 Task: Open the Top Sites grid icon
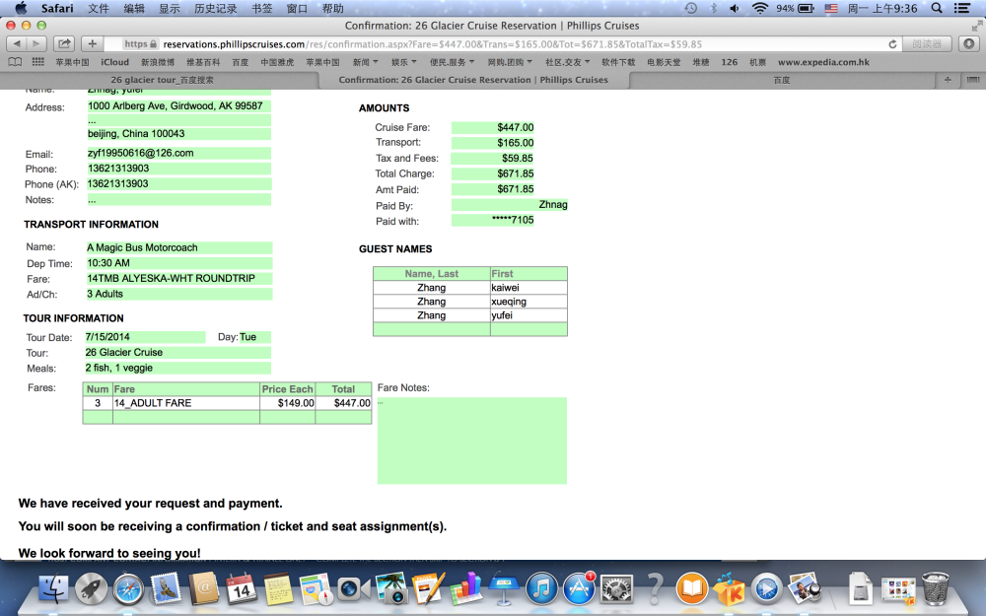click(38, 62)
